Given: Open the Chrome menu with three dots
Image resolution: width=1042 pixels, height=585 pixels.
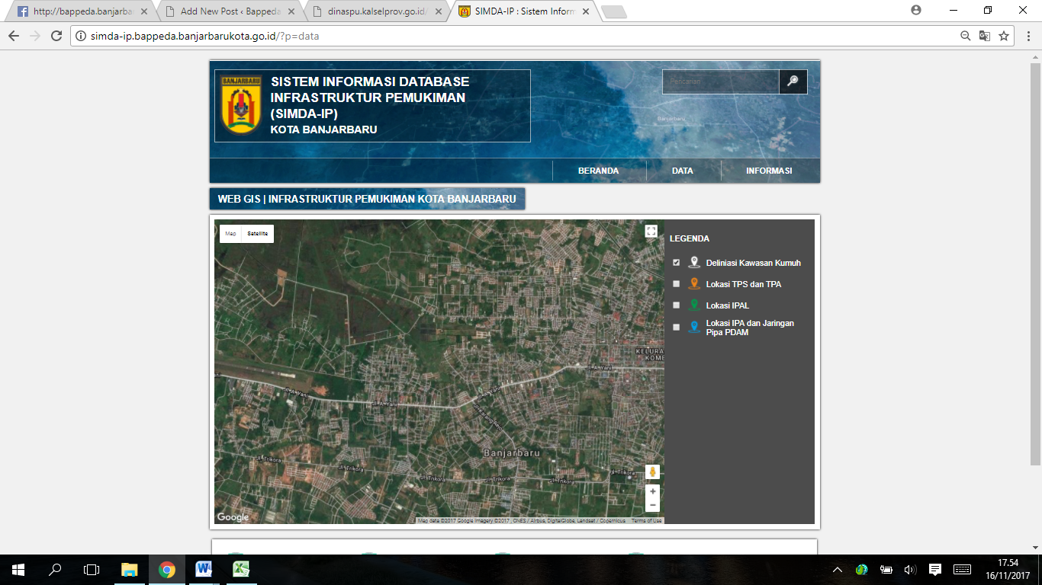Looking at the screenshot, I should click(1026, 36).
